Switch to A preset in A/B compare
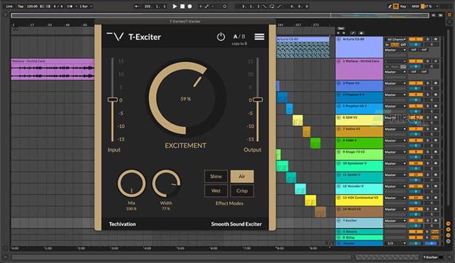The image size is (455, 263). tap(235, 36)
